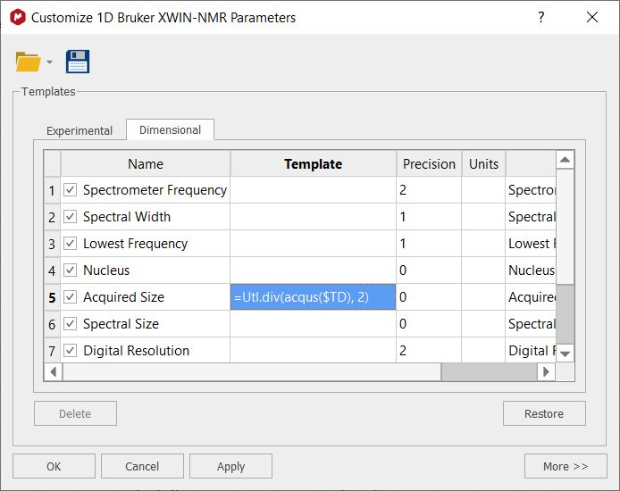The image size is (620, 491).
Task: Uncheck the Spectral Size checkbox
Action: click(x=70, y=324)
